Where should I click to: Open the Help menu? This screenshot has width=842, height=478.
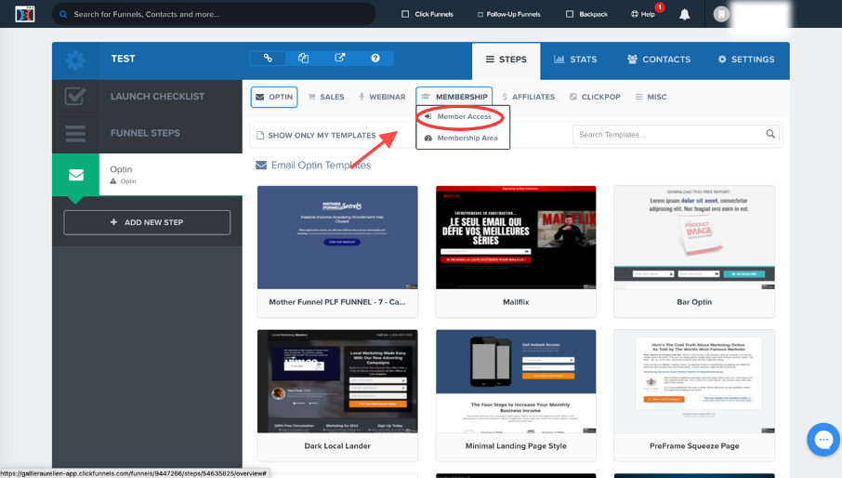click(643, 14)
